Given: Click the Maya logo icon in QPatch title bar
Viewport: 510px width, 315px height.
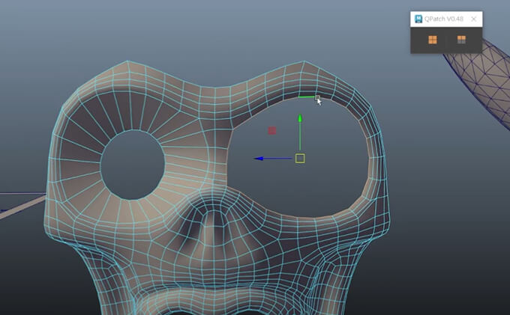Looking at the screenshot, I should (418, 19).
